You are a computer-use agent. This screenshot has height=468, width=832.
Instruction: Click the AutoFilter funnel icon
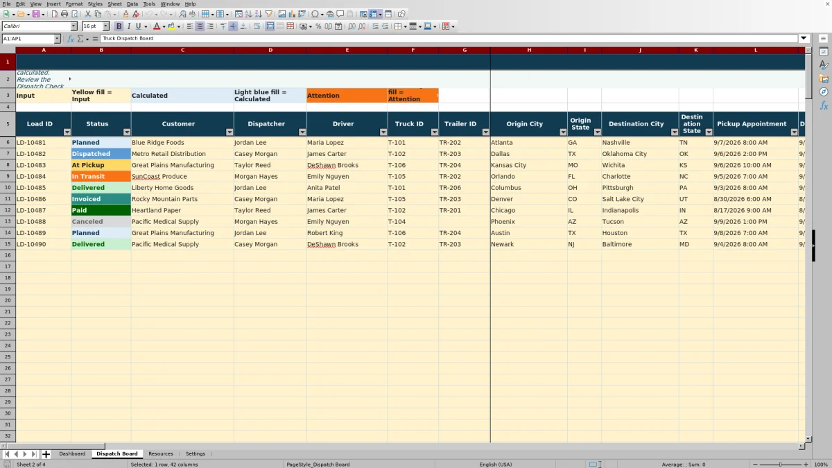coord(268,14)
